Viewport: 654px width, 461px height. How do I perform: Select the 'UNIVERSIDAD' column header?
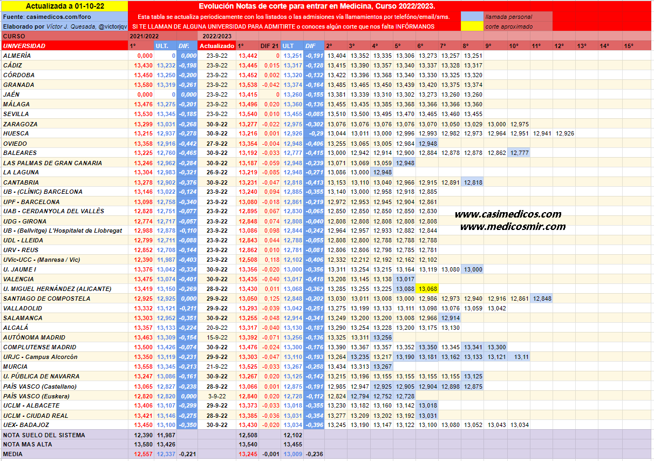(x=64, y=46)
